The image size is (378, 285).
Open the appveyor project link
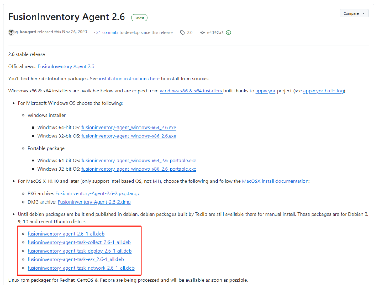point(265,91)
